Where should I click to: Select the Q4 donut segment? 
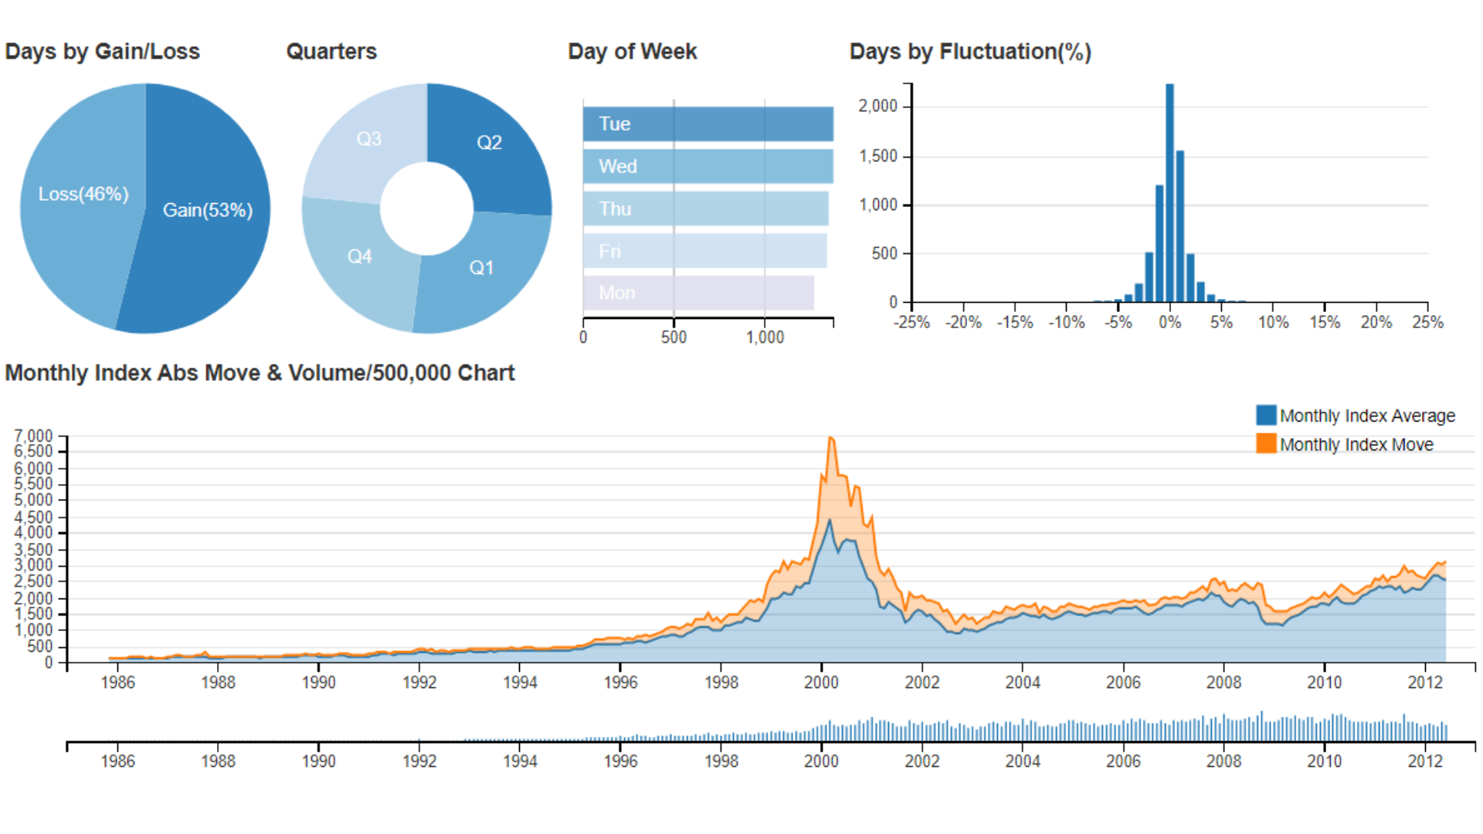pos(360,256)
